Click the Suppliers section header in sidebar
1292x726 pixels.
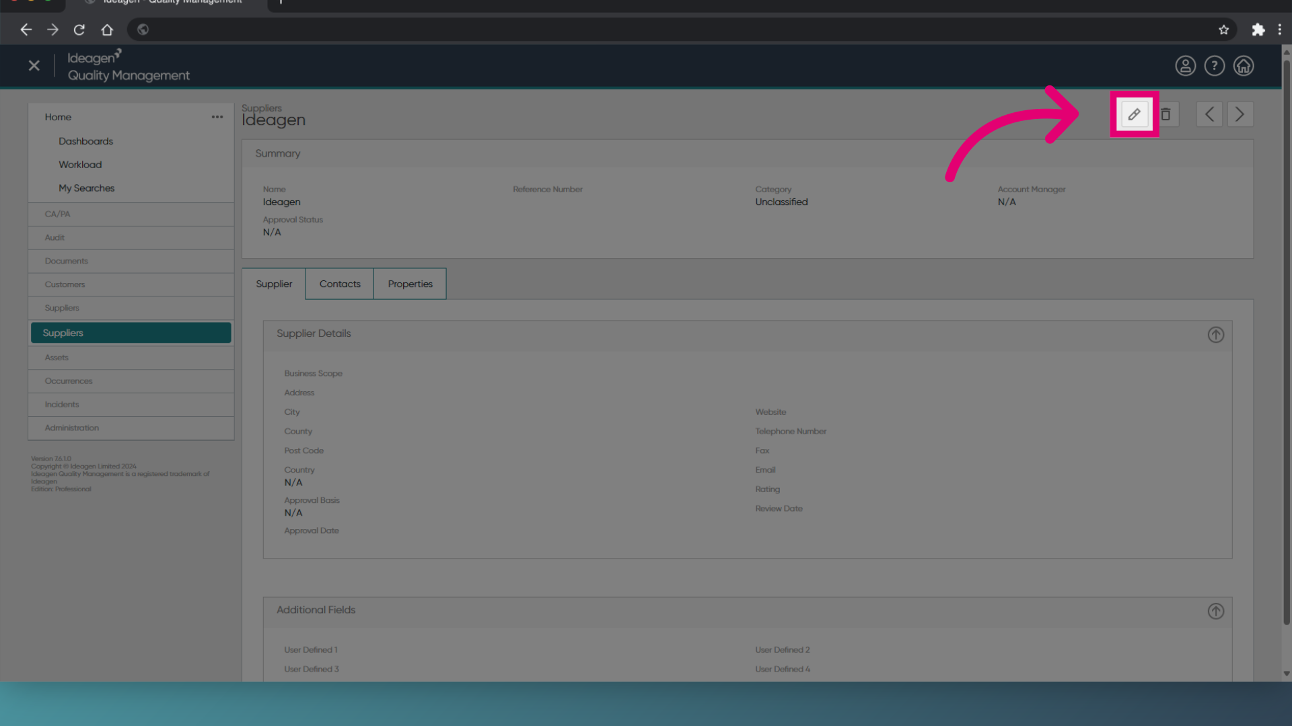click(x=131, y=308)
